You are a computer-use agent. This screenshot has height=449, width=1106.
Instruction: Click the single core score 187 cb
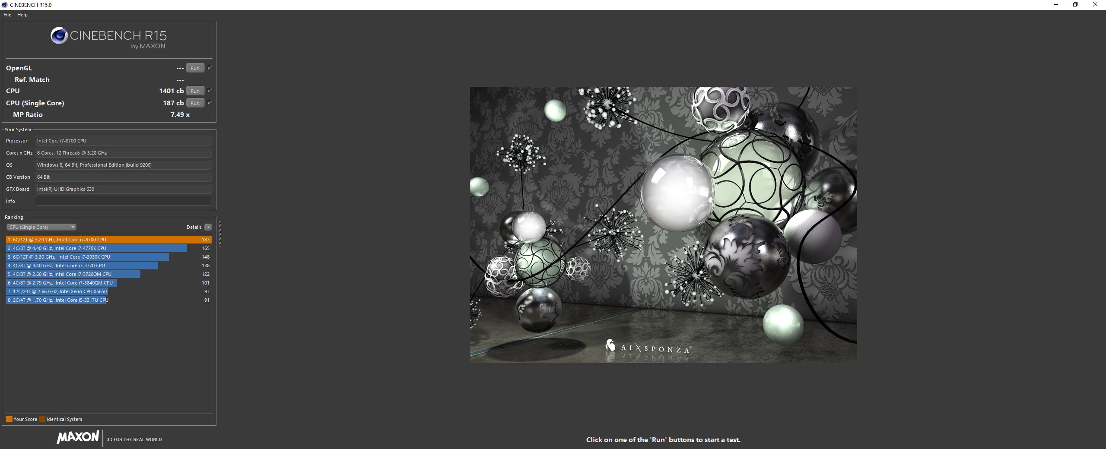(173, 103)
